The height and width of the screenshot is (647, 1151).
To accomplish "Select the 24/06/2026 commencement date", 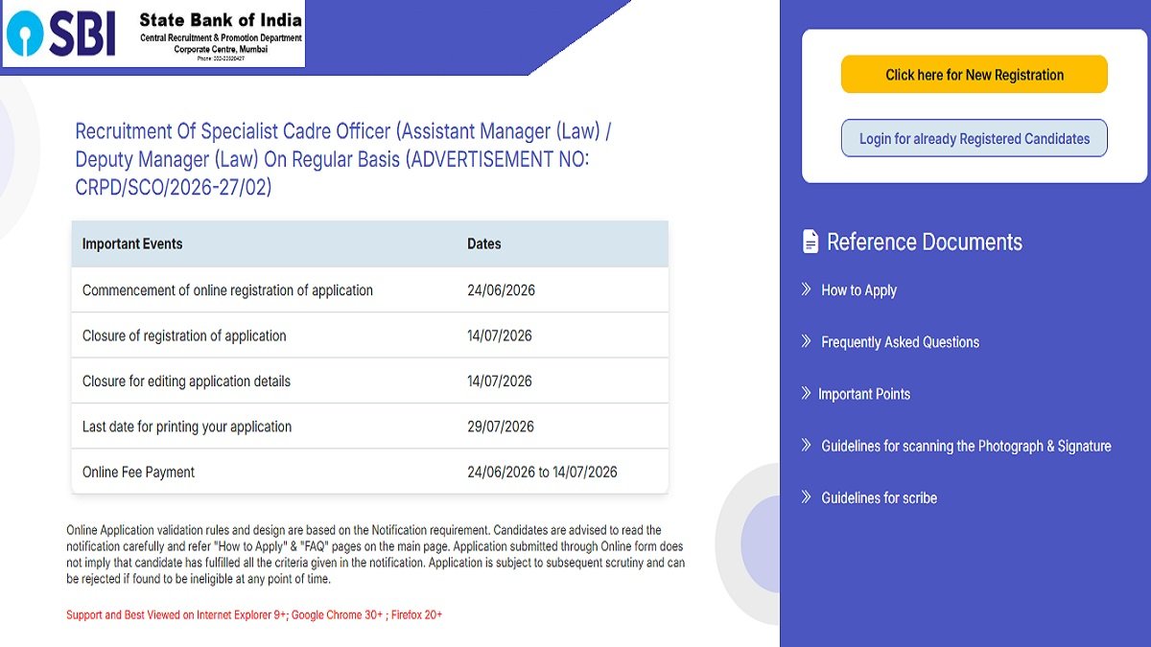I will (501, 290).
